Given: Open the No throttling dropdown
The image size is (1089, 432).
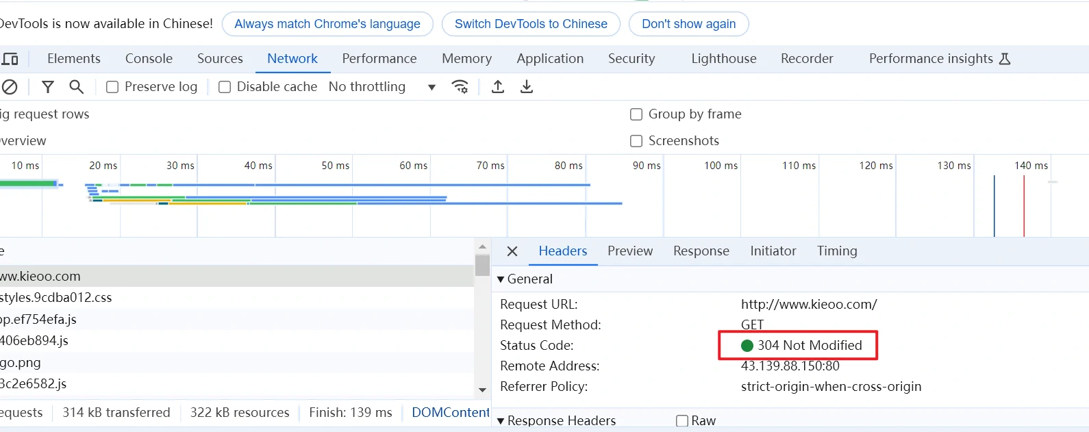Looking at the screenshot, I should (382, 87).
